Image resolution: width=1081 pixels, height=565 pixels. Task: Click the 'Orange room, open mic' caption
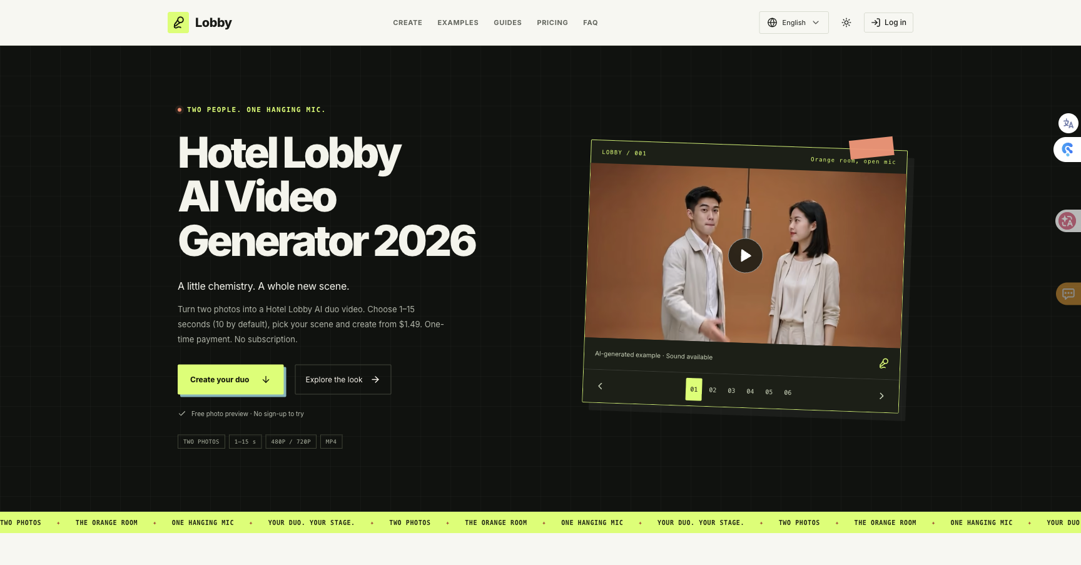[853, 161]
